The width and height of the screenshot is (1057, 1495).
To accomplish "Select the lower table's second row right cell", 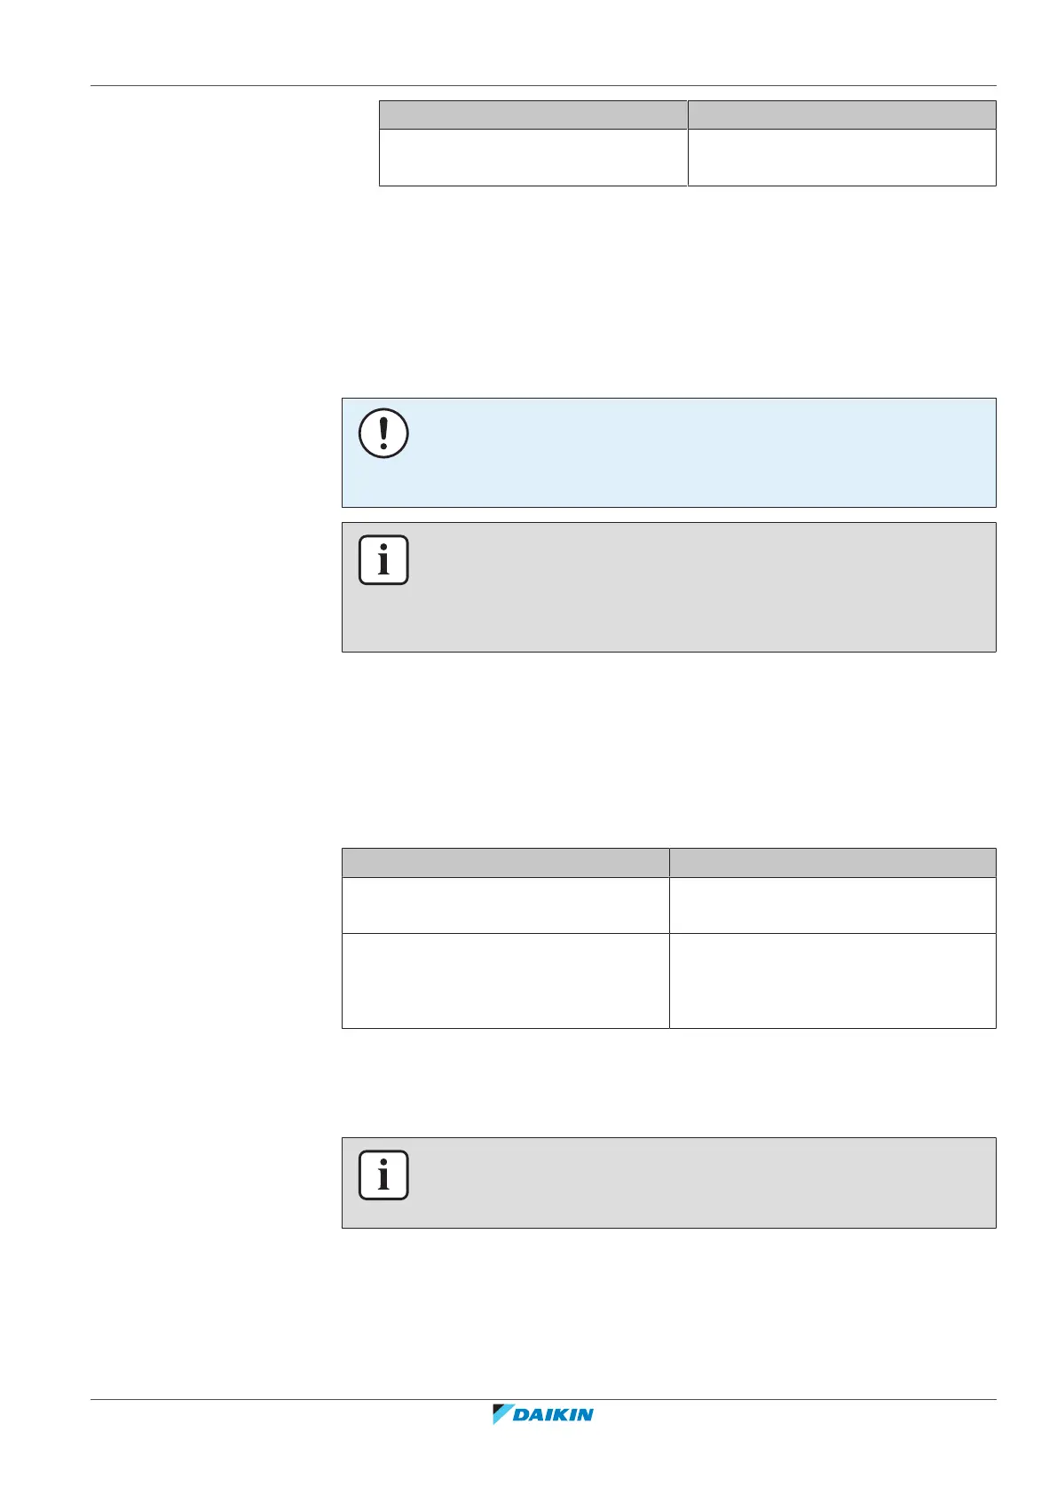I will click(x=832, y=980).
